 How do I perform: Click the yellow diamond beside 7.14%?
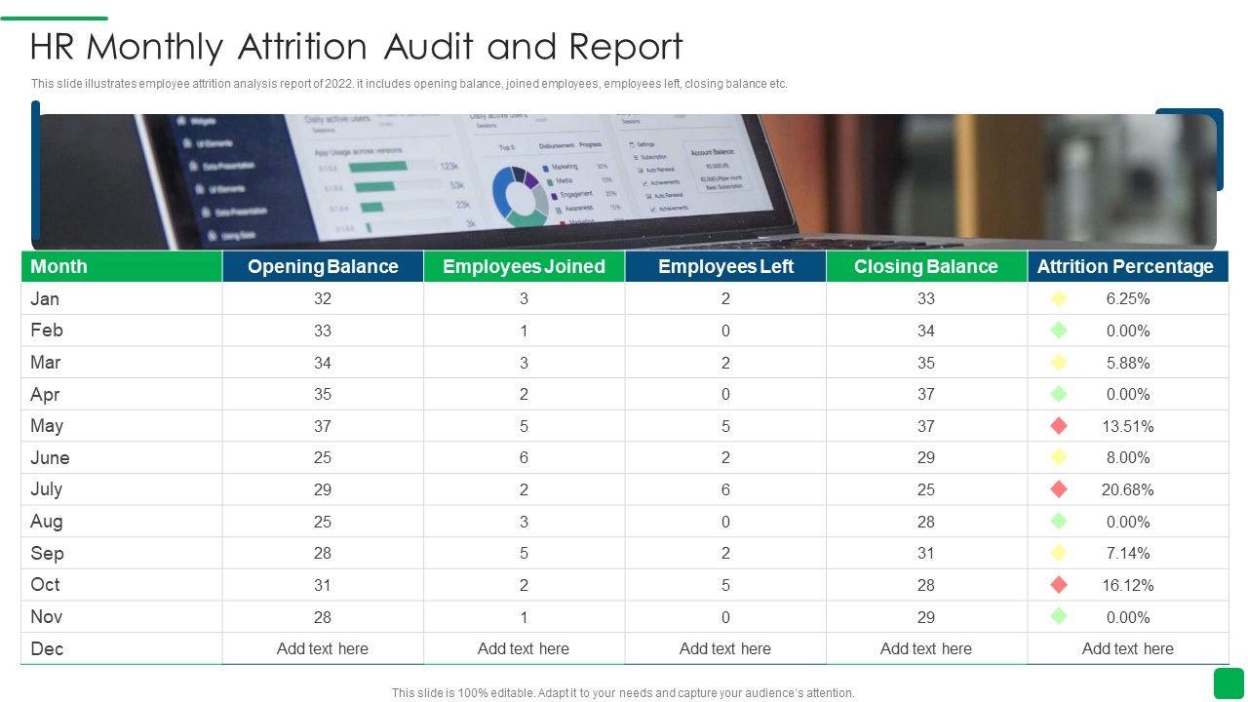[x=1059, y=553]
